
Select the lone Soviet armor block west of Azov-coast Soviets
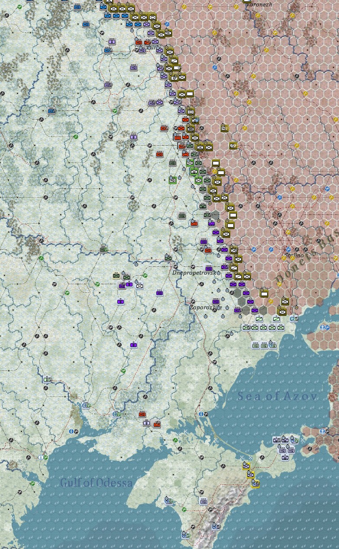[x=264, y=293]
